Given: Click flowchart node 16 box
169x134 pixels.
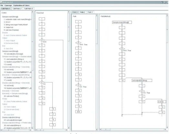Looking at the screenshot, I should pos(52,109).
